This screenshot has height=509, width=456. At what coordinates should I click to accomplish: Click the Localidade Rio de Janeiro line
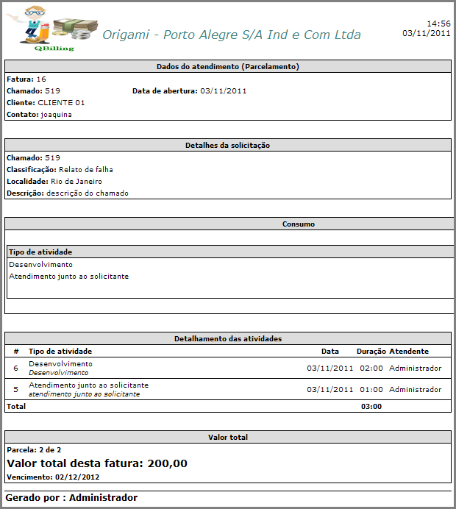click(x=54, y=182)
